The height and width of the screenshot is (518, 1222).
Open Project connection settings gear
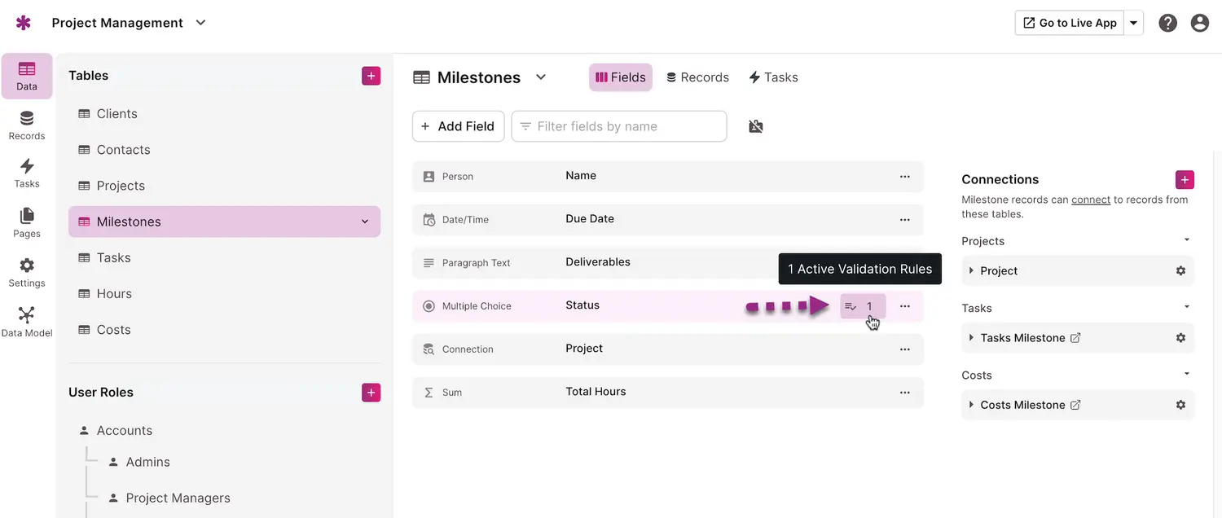[1180, 270]
